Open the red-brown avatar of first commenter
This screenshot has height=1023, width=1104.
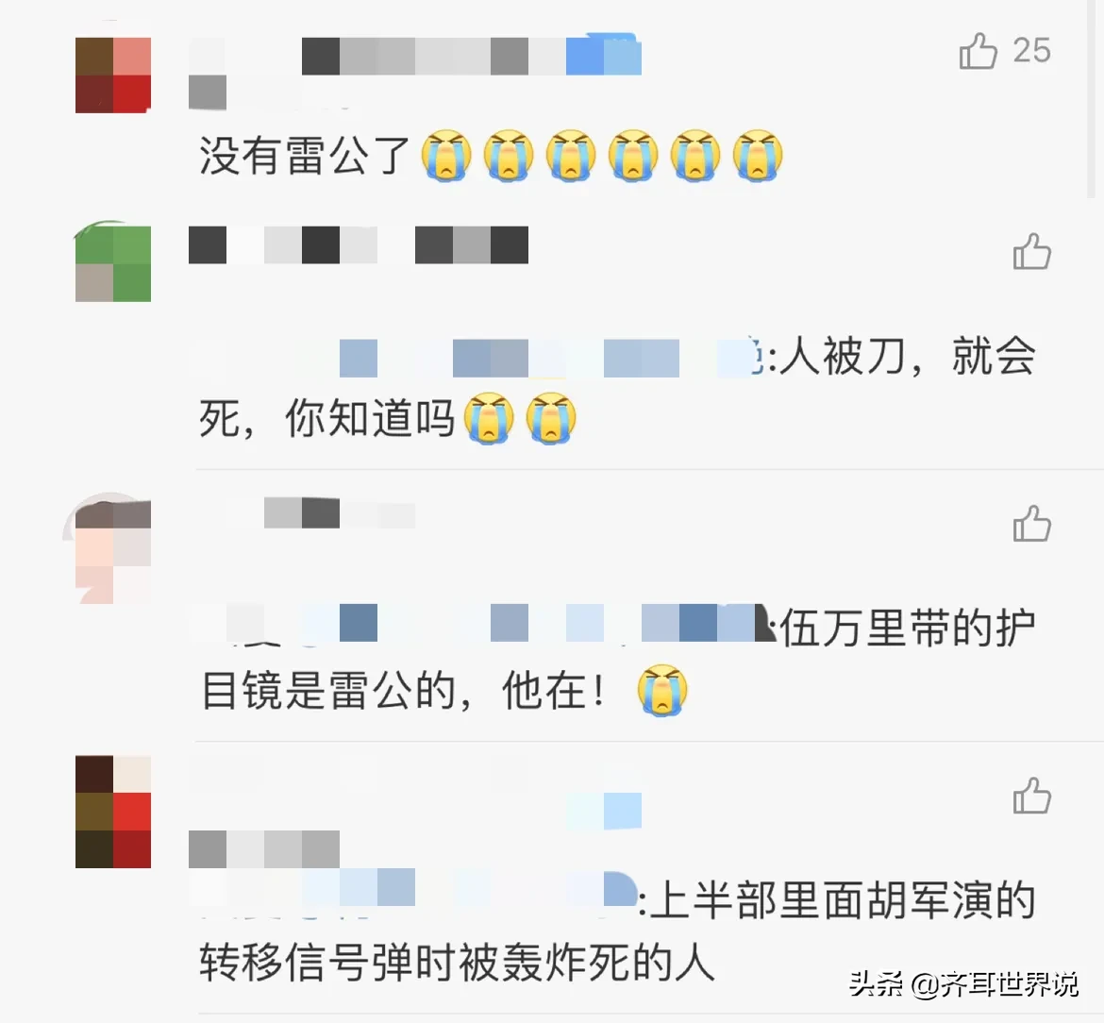point(113,75)
